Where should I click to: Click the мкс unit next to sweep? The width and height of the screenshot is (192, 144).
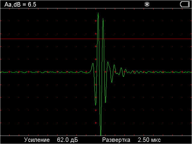pyautogui.click(x=155, y=140)
